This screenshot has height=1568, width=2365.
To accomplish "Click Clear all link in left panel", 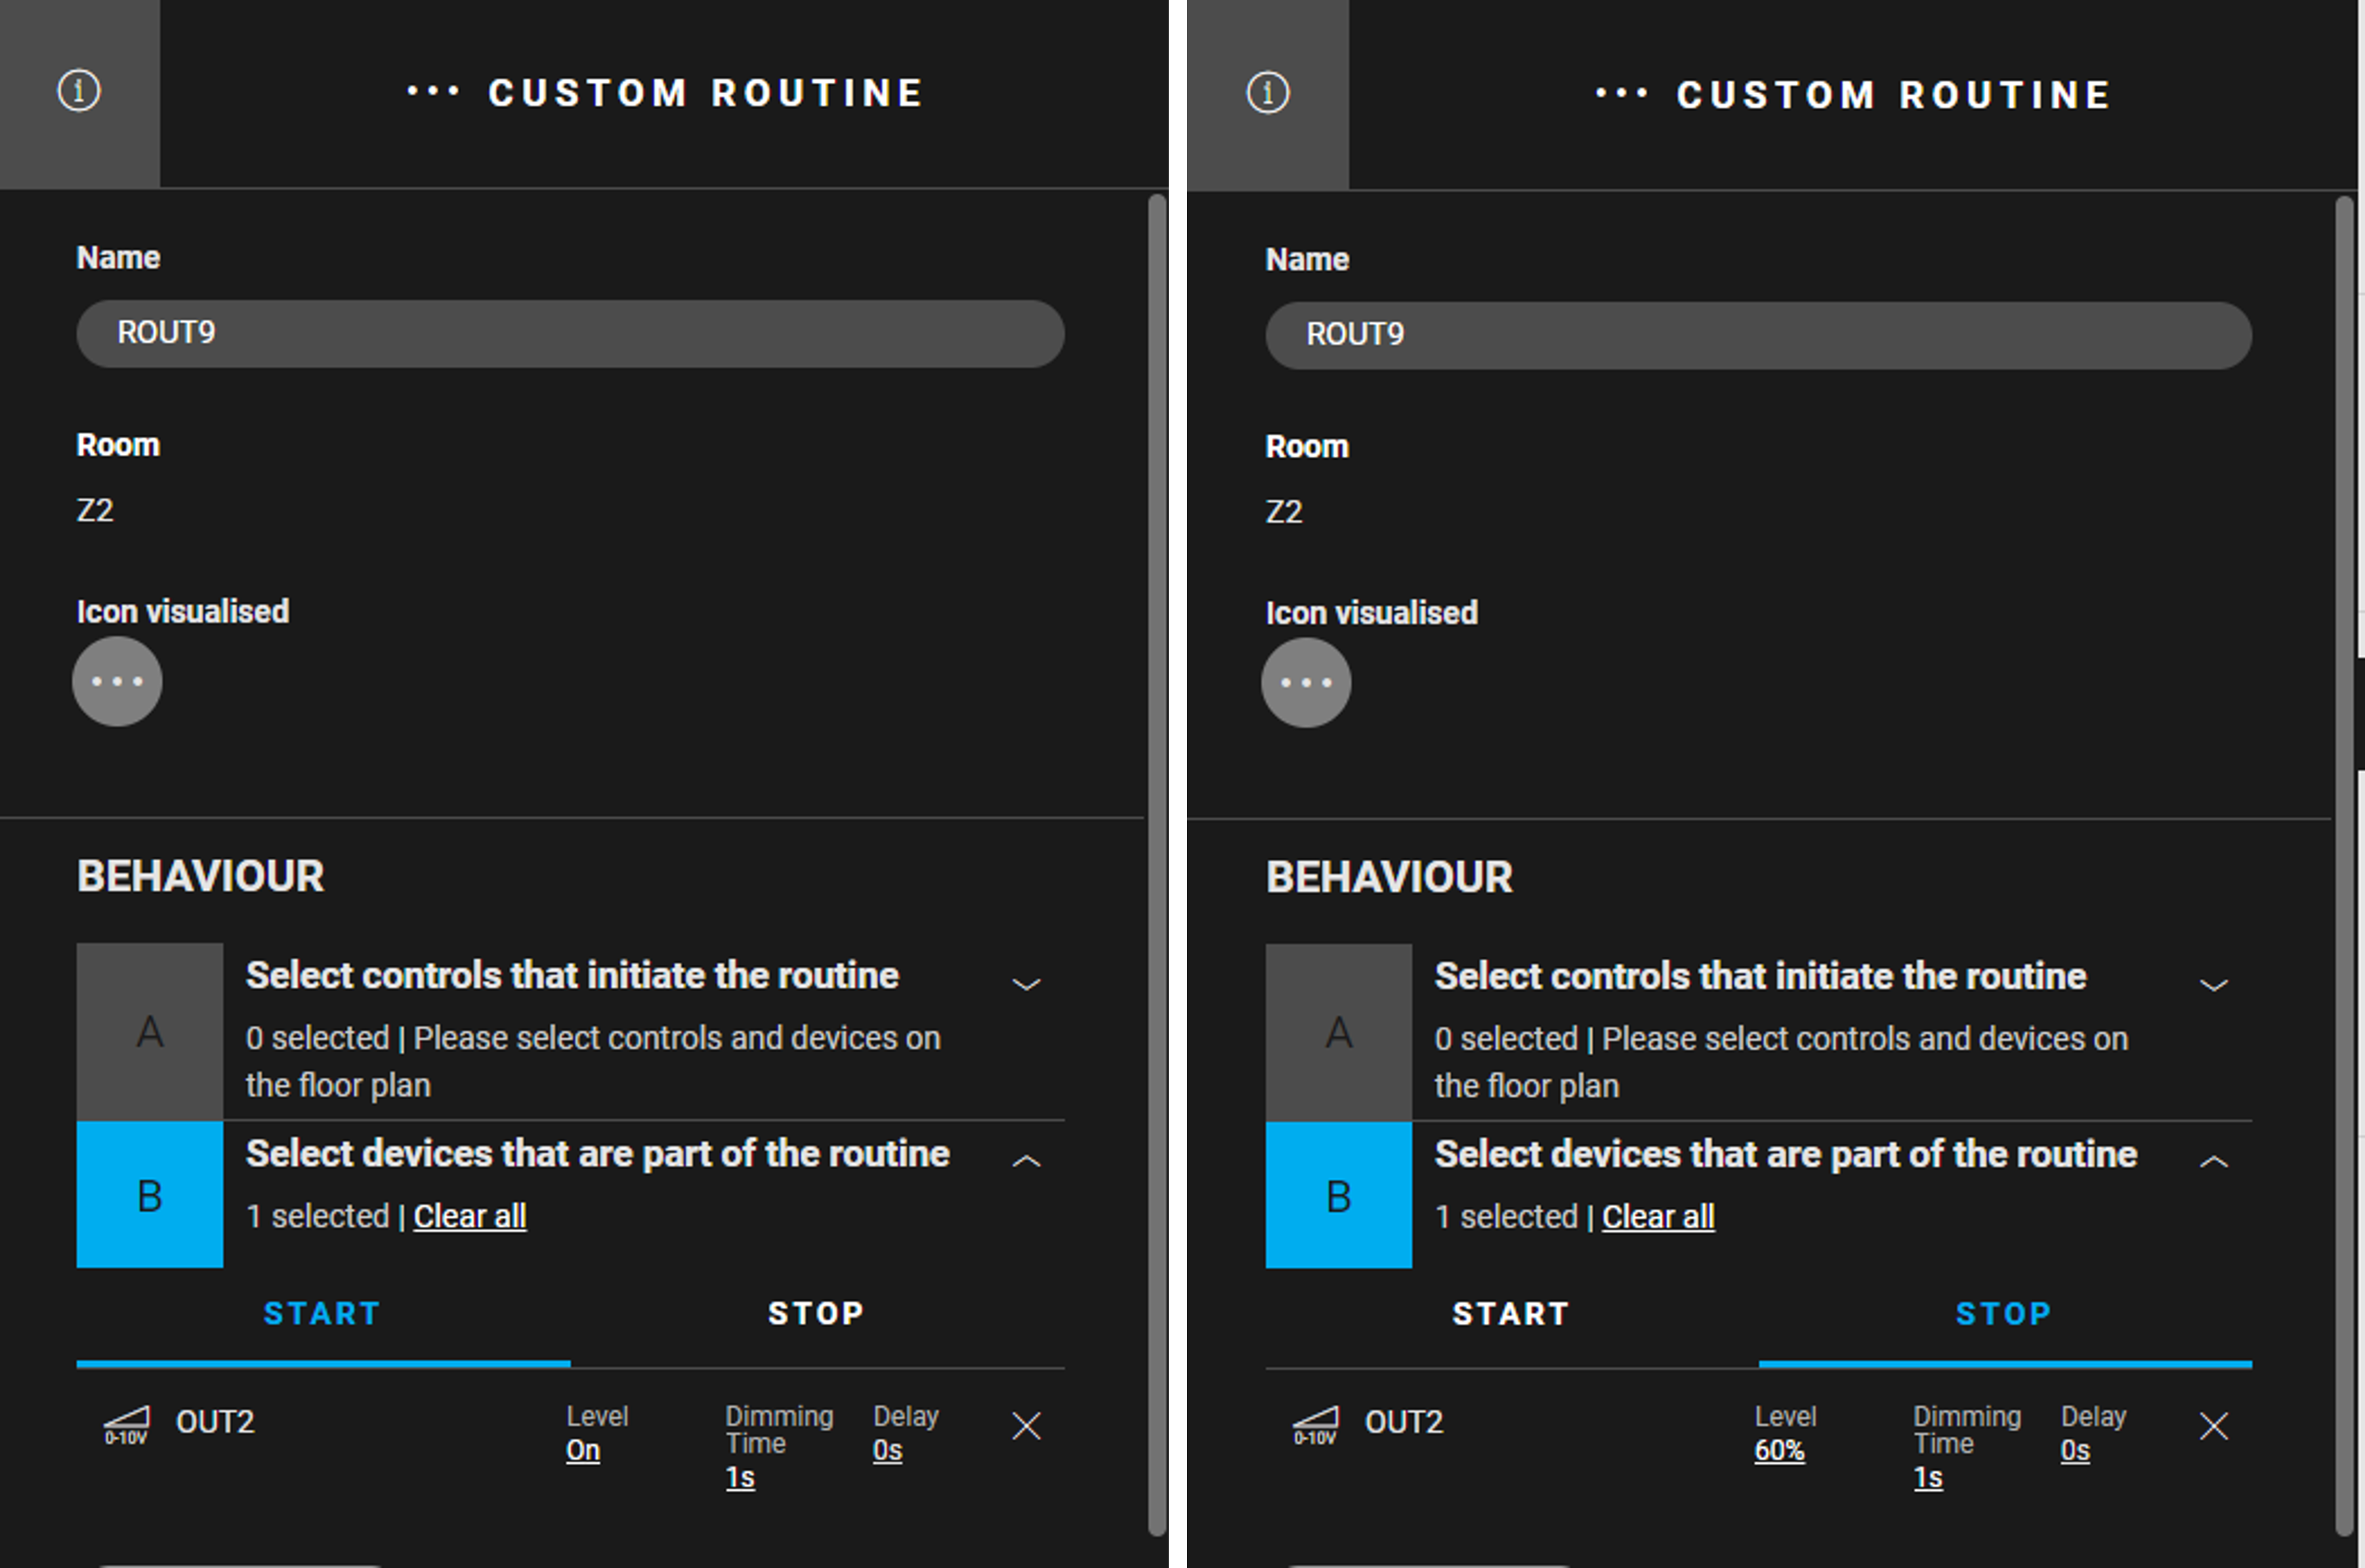I will (470, 1216).
